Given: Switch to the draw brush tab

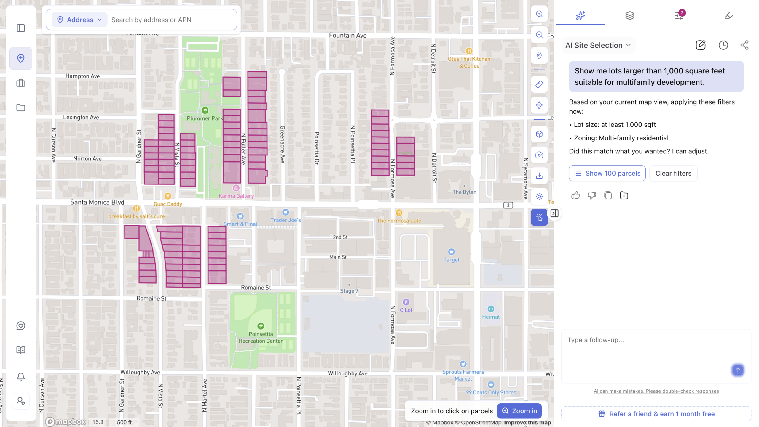Looking at the screenshot, I should (x=728, y=15).
